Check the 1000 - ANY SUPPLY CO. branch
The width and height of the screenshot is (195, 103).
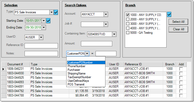(128, 15)
